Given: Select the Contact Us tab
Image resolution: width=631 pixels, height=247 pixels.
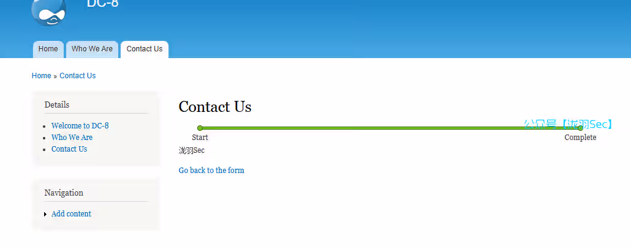Looking at the screenshot, I should pos(145,49).
